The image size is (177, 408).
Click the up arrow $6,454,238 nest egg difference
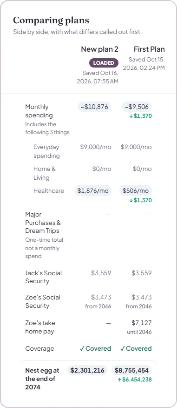[x=135, y=380]
